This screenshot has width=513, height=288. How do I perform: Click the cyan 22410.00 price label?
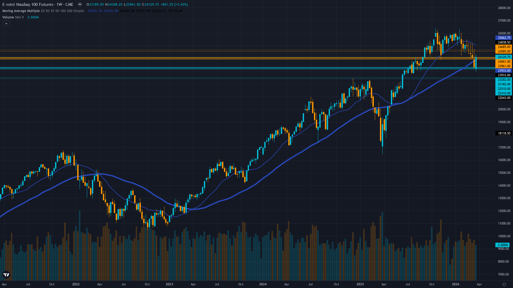tap(504, 93)
